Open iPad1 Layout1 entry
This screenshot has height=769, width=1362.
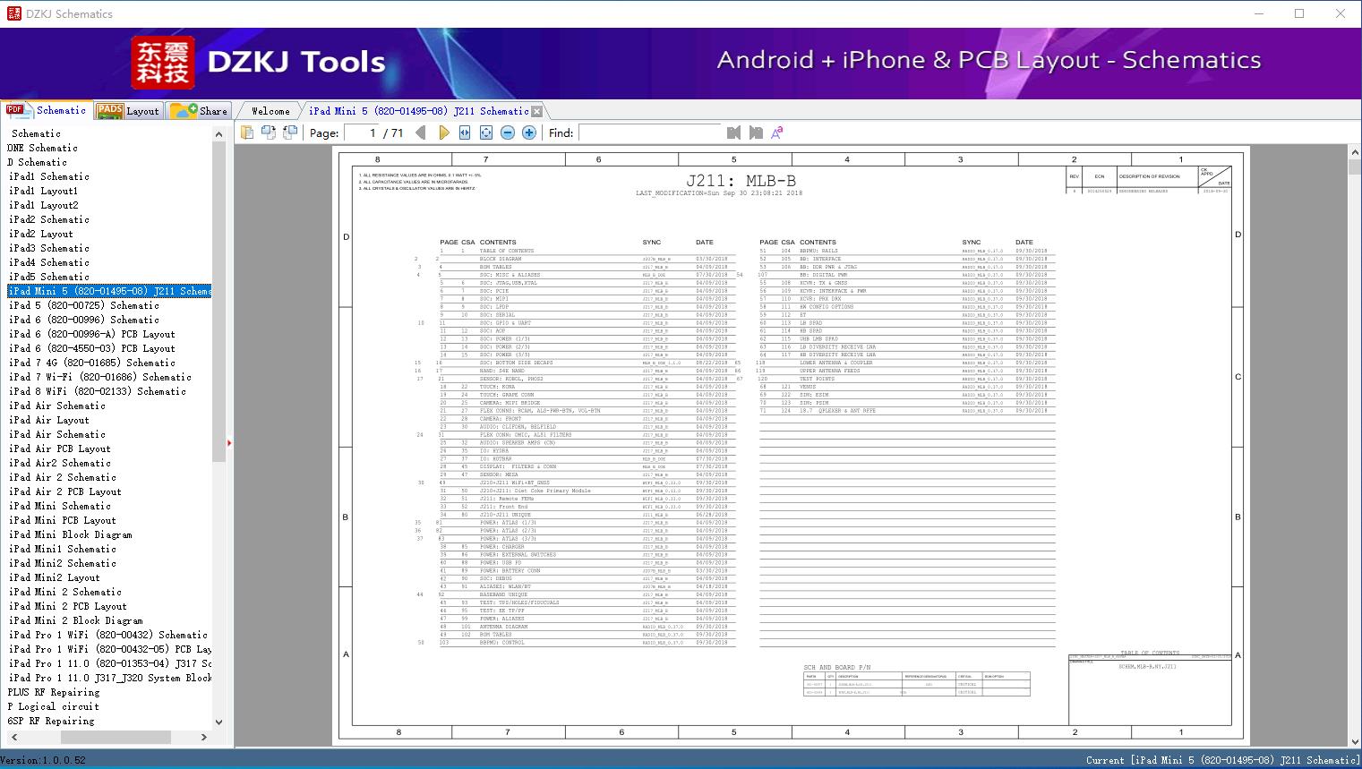pos(44,191)
